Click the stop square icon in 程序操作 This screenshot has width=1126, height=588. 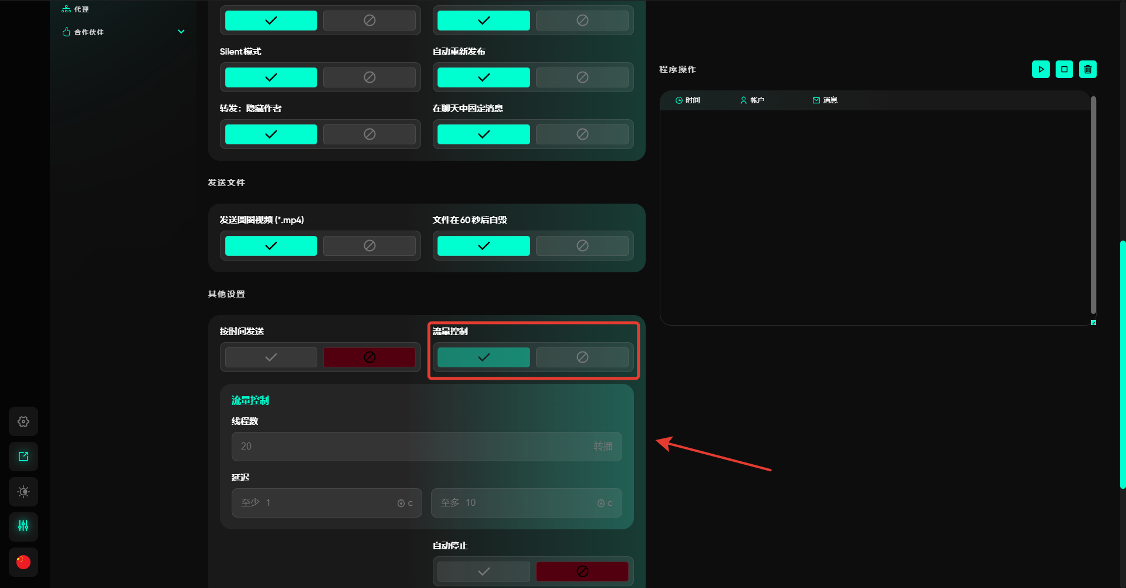pos(1064,69)
